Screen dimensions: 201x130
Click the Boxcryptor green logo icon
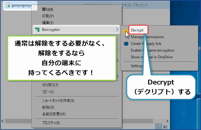(x=37, y=30)
